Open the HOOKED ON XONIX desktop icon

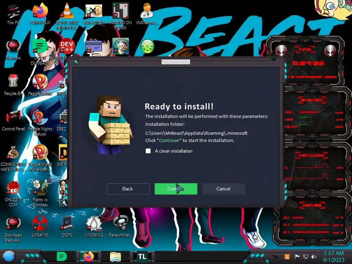point(121,16)
